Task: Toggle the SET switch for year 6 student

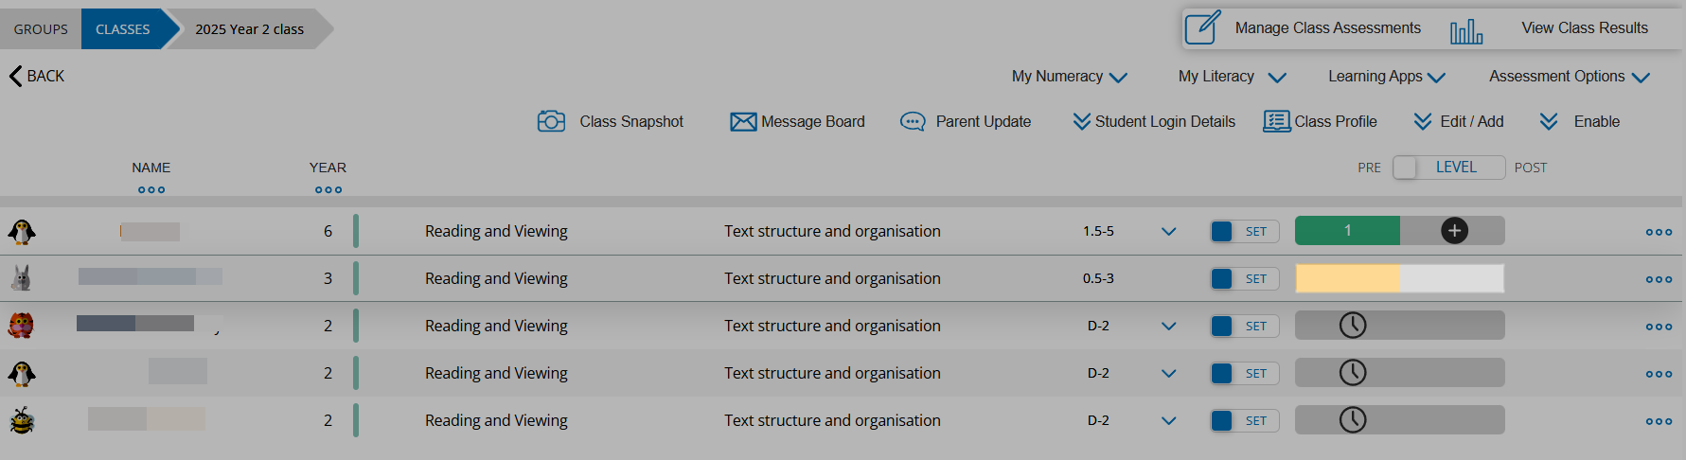Action: [x=1244, y=231]
